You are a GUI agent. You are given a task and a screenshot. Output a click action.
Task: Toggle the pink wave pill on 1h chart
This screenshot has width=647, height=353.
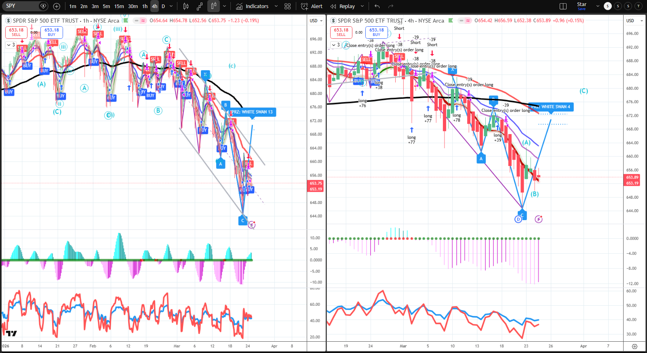point(143,21)
